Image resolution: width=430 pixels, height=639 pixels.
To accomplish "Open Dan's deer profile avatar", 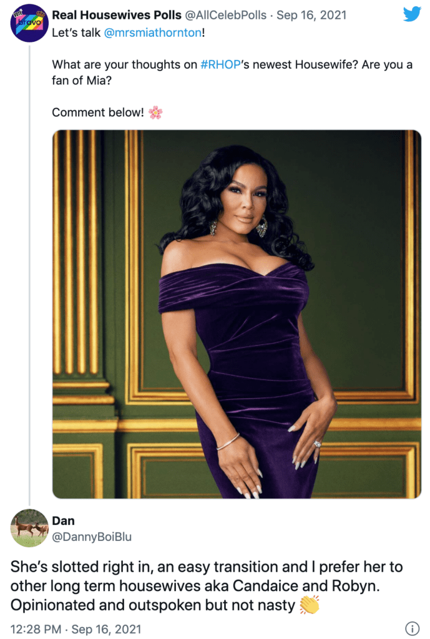I will click(29, 528).
